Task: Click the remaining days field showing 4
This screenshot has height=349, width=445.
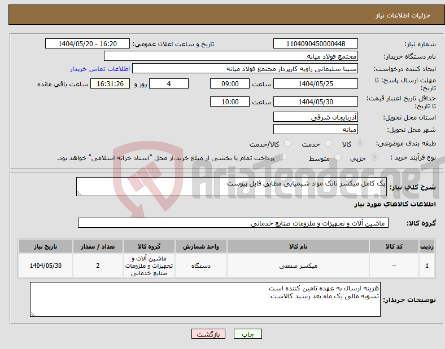Action: pos(169,83)
